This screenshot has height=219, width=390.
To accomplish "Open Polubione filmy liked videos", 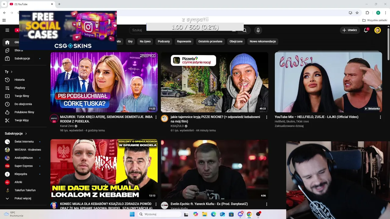I will [x=24, y=112].
